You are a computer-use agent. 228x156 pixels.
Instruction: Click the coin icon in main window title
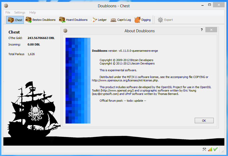(6, 6)
